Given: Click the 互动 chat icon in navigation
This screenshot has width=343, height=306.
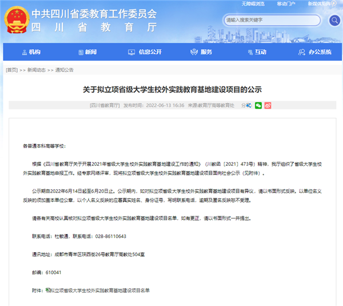Looking at the screenshot, I should [x=249, y=52].
